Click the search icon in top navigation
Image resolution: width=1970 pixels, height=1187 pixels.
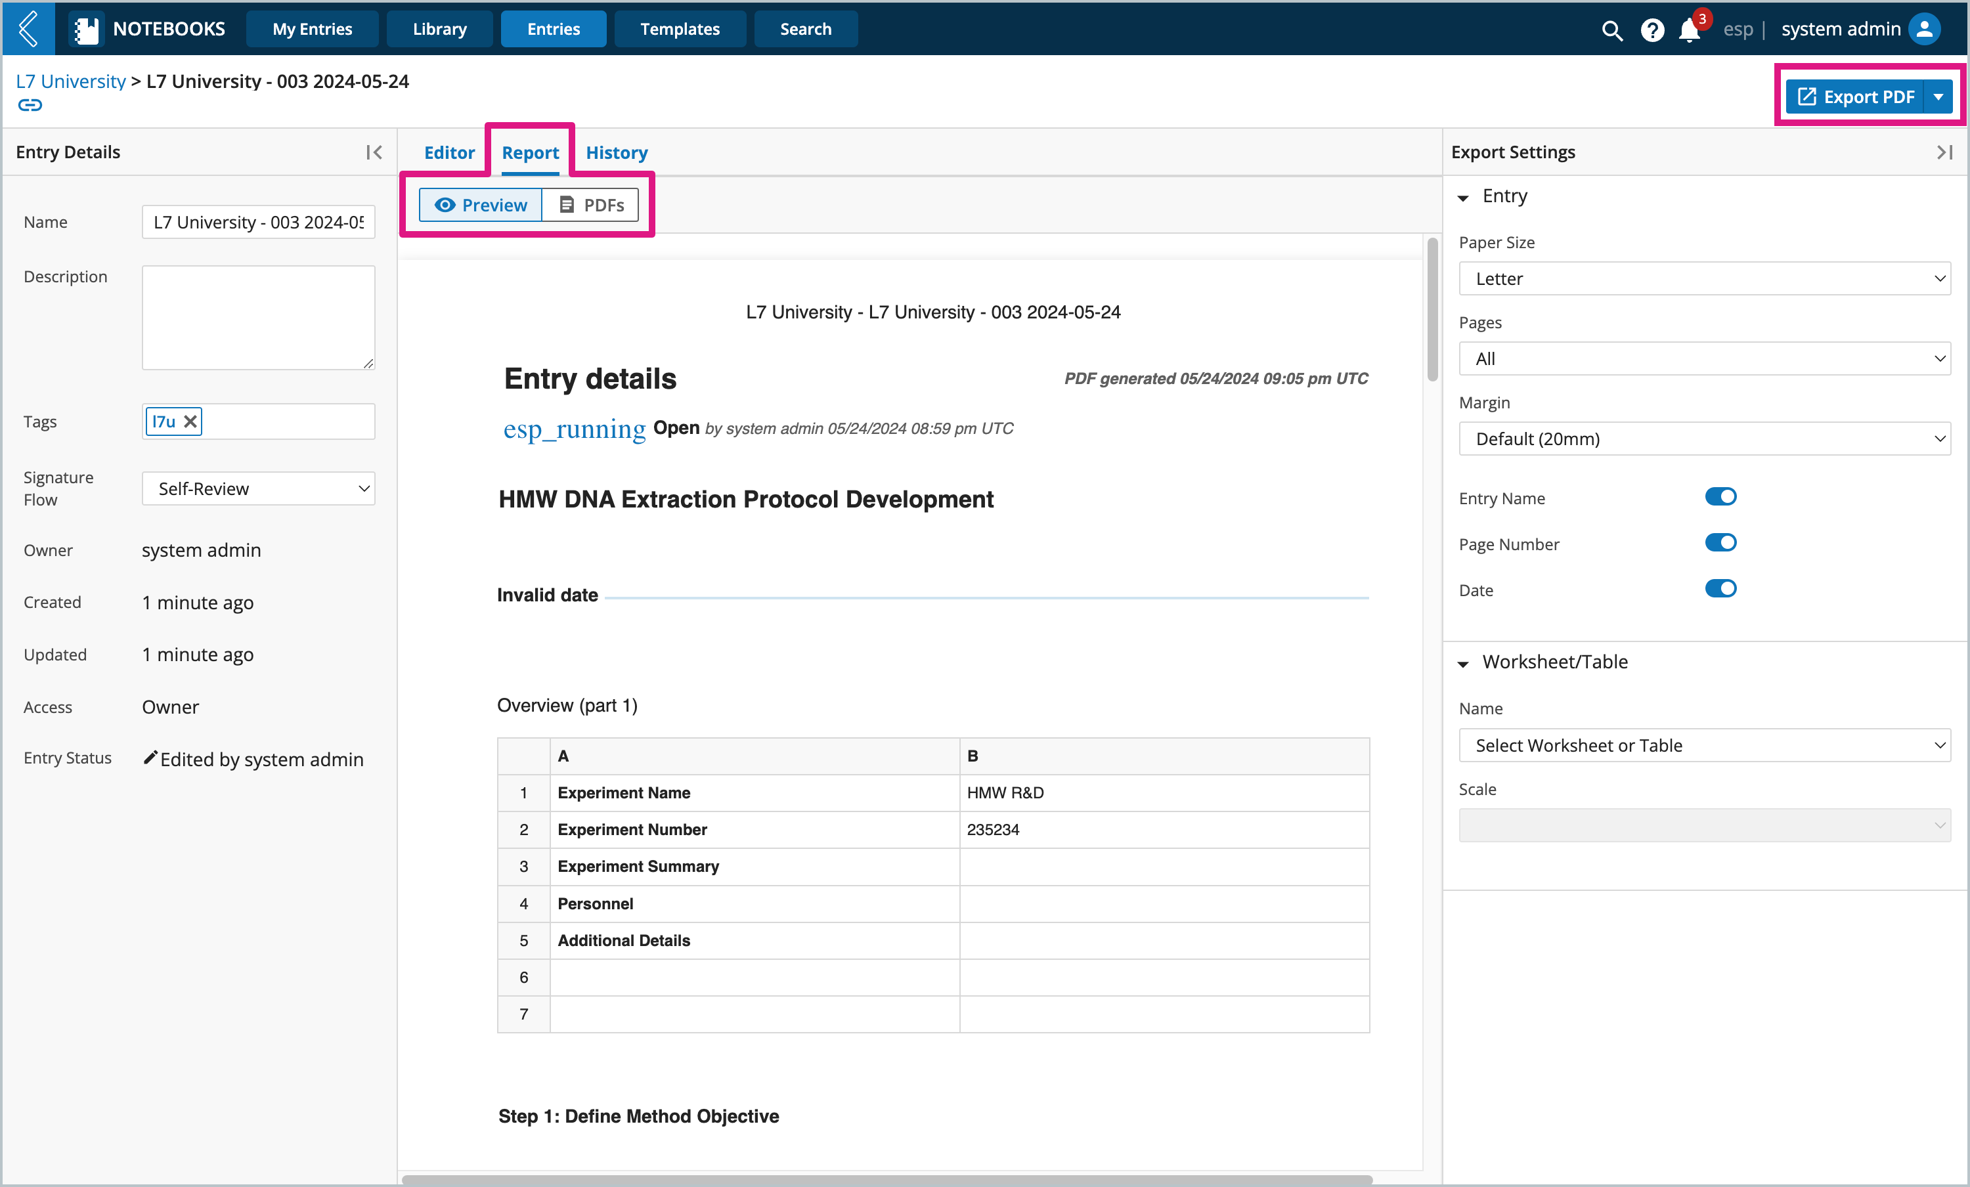pyautogui.click(x=1609, y=28)
